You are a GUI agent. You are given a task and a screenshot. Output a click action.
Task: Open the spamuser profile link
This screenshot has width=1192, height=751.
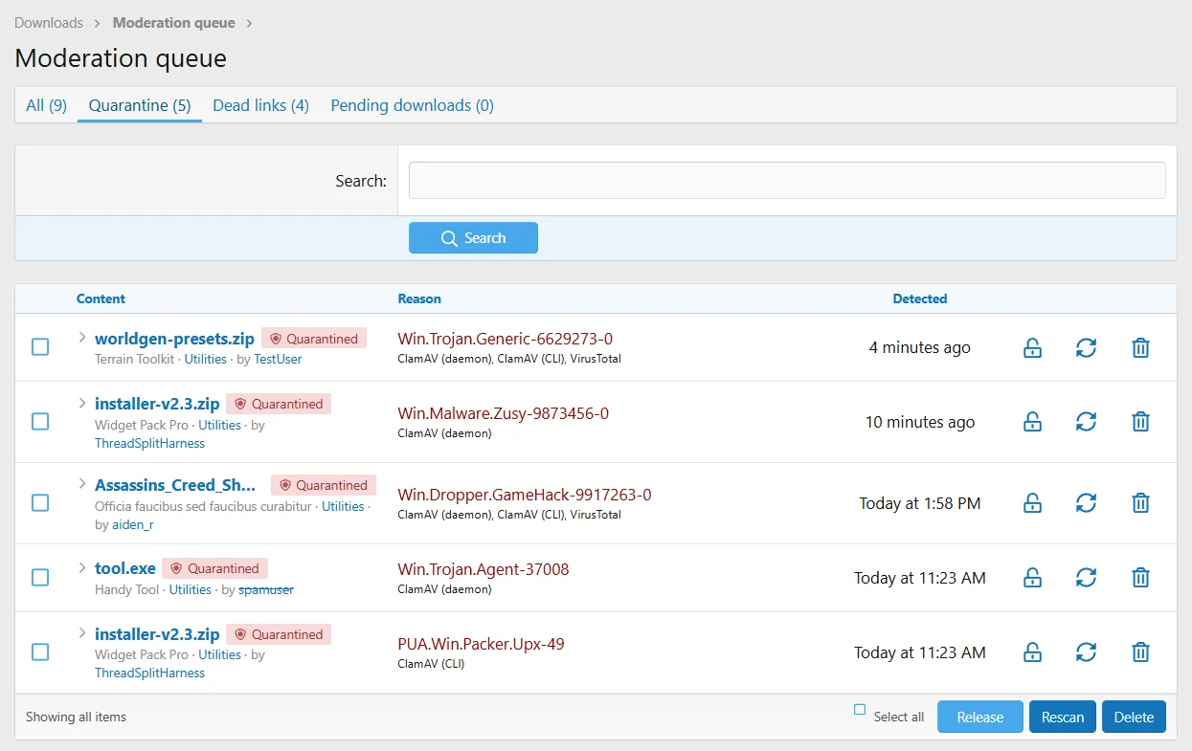tap(266, 590)
